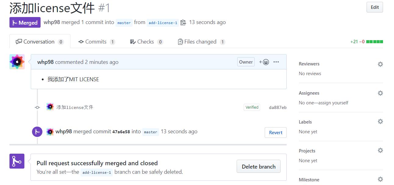The height and width of the screenshot is (185, 394).
Task: Copy the add-license-1 branch name clipboard icon
Action: point(183,23)
